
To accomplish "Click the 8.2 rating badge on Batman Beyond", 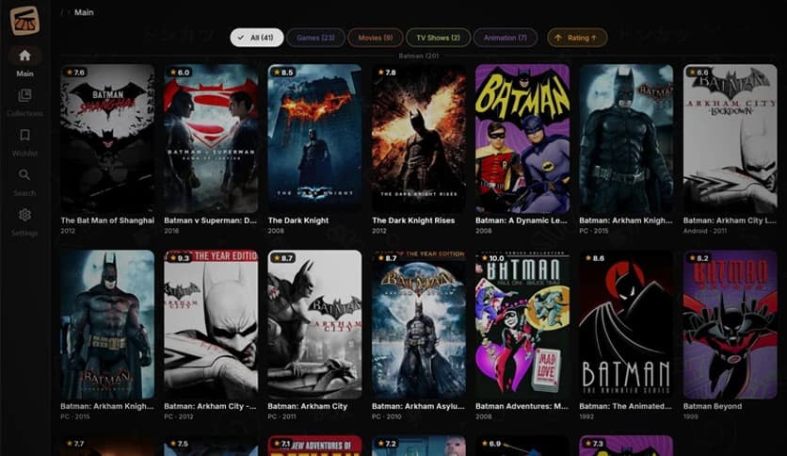I will (x=699, y=258).
